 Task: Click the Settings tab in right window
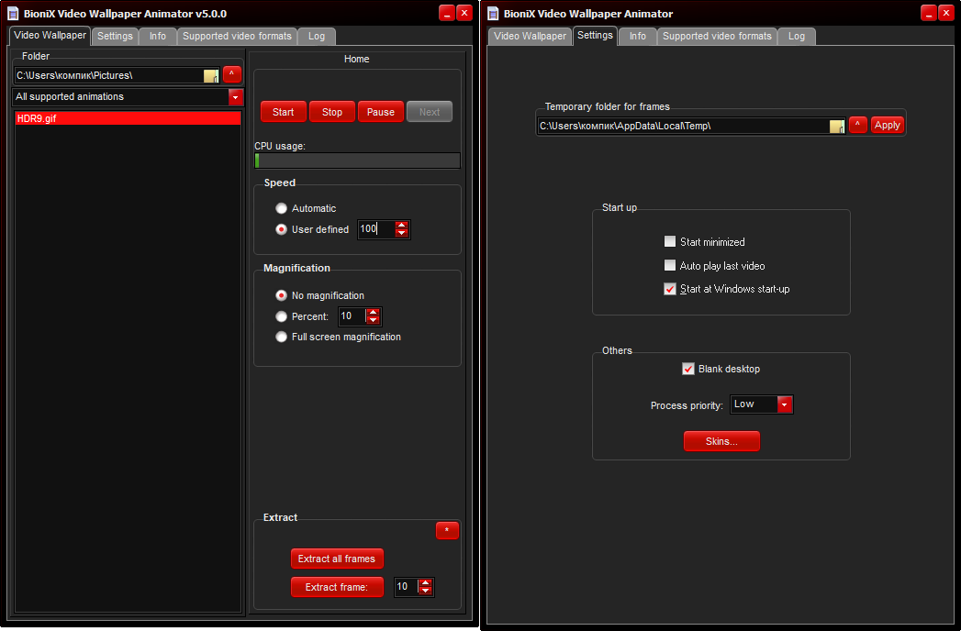click(595, 36)
